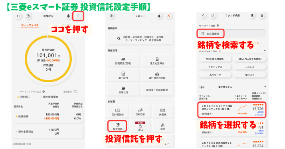Close the menu with orange X
The image size is (285, 149).
click(x=169, y=16)
